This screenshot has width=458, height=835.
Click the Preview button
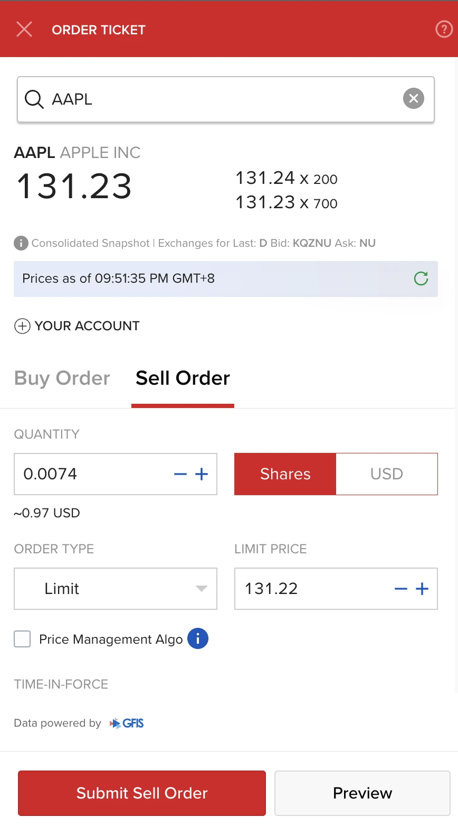362,793
